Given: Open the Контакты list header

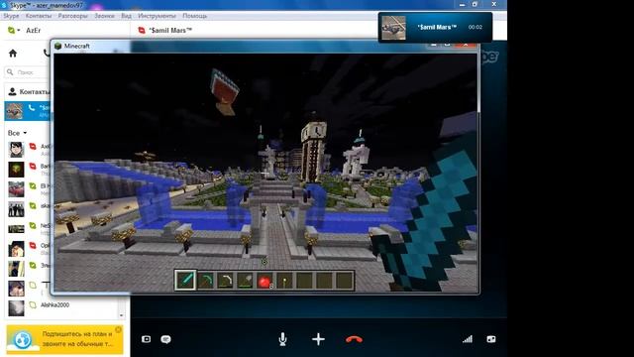Looking at the screenshot, I should (29, 92).
